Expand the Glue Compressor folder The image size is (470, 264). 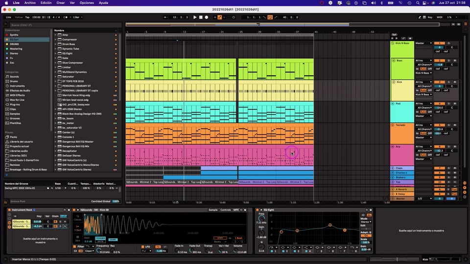55,63
